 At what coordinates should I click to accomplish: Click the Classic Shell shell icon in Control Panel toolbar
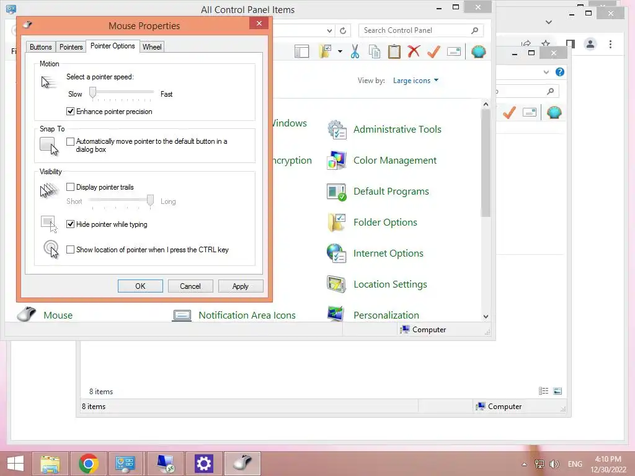[478, 52]
